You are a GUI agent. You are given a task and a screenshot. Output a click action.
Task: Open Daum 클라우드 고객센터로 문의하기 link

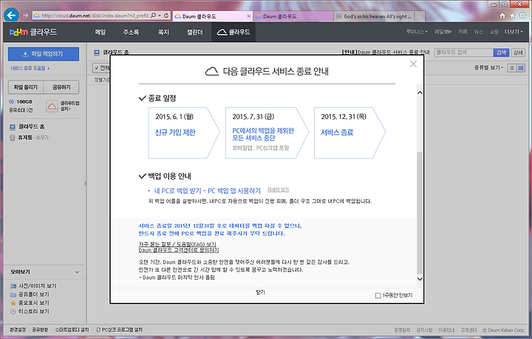pos(179,250)
